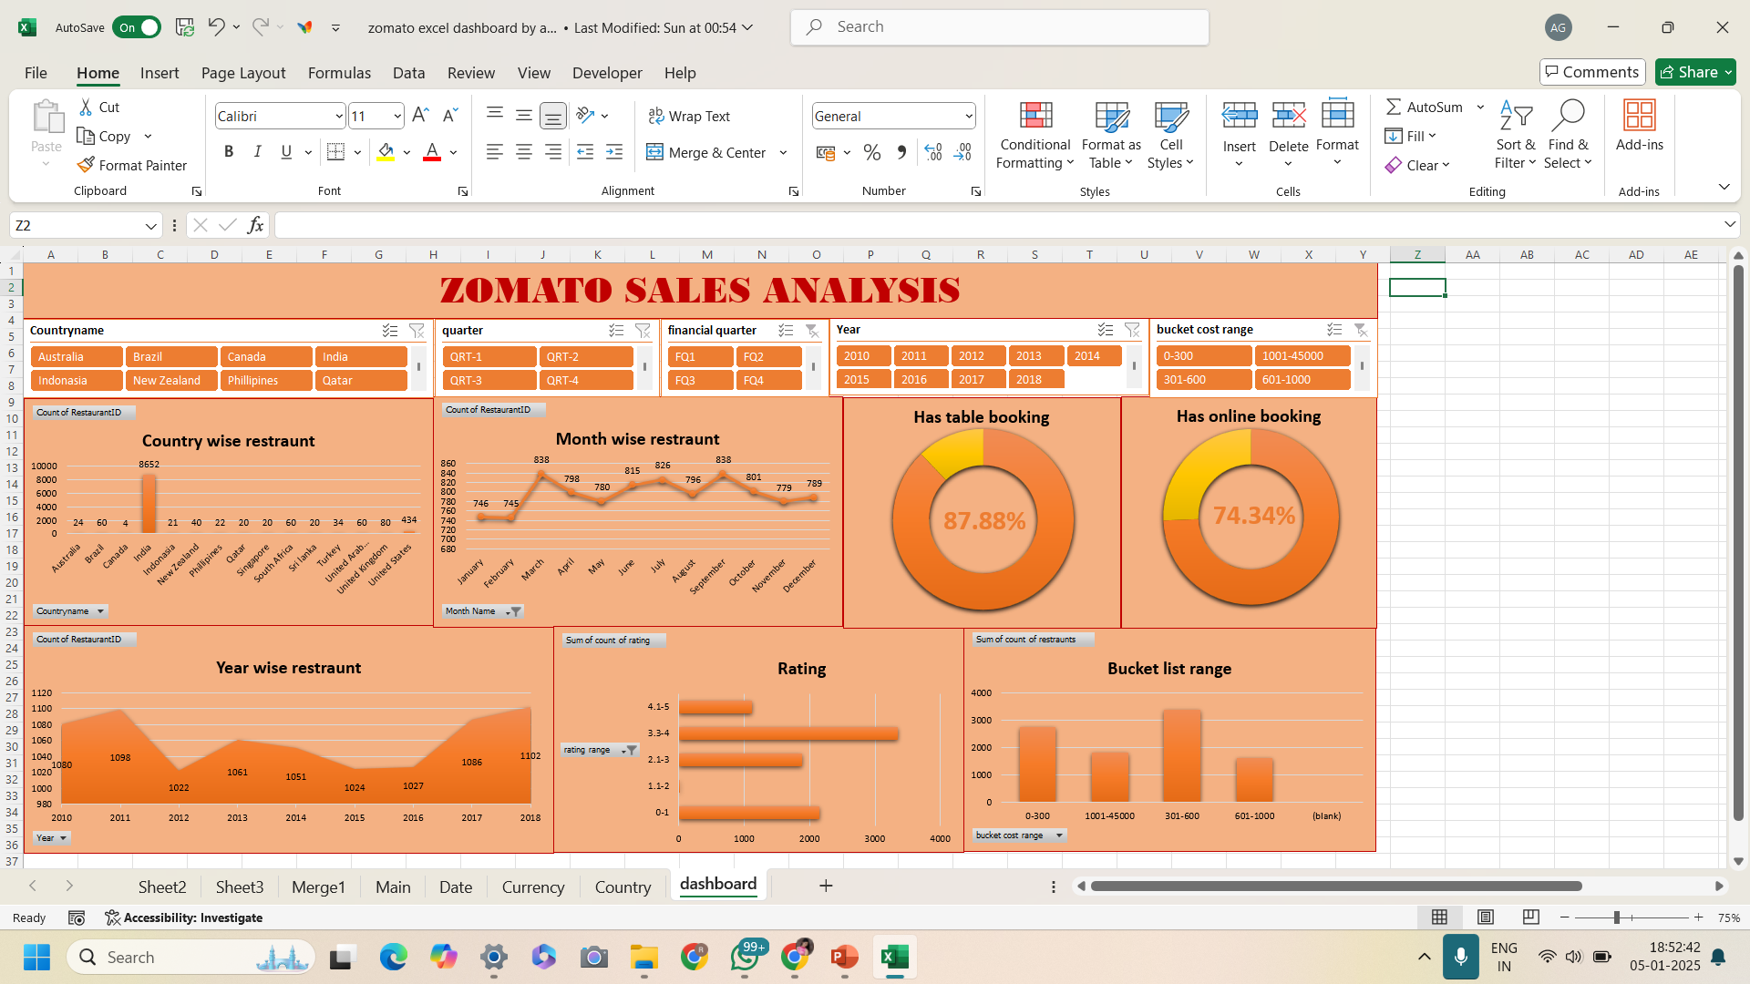1750x984 pixels.
Task: Open the Data ribbon tab
Action: [408, 73]
